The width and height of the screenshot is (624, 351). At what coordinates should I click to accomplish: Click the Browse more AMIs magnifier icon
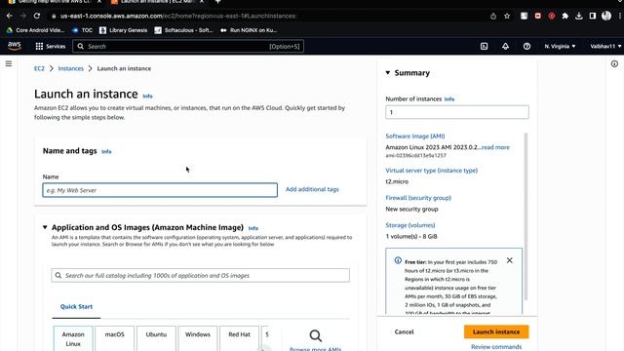(316, 335)
